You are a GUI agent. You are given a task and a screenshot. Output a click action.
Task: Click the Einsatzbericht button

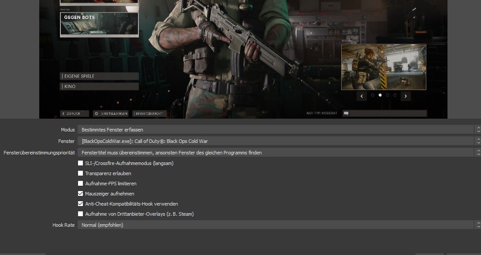[x=149, y=114]
